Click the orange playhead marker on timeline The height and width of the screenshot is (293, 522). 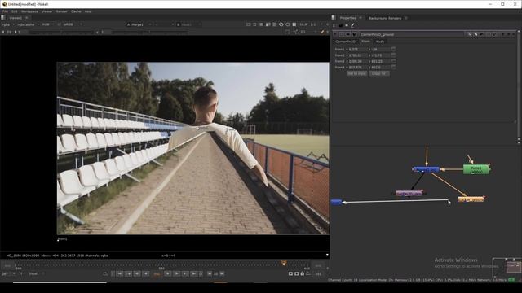point(284,263)
